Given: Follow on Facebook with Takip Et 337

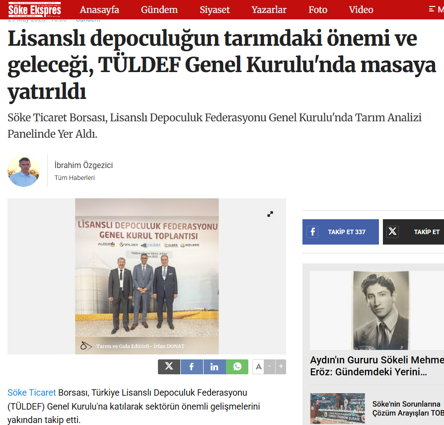Looking at the screenshot, I should click(340, 232).
